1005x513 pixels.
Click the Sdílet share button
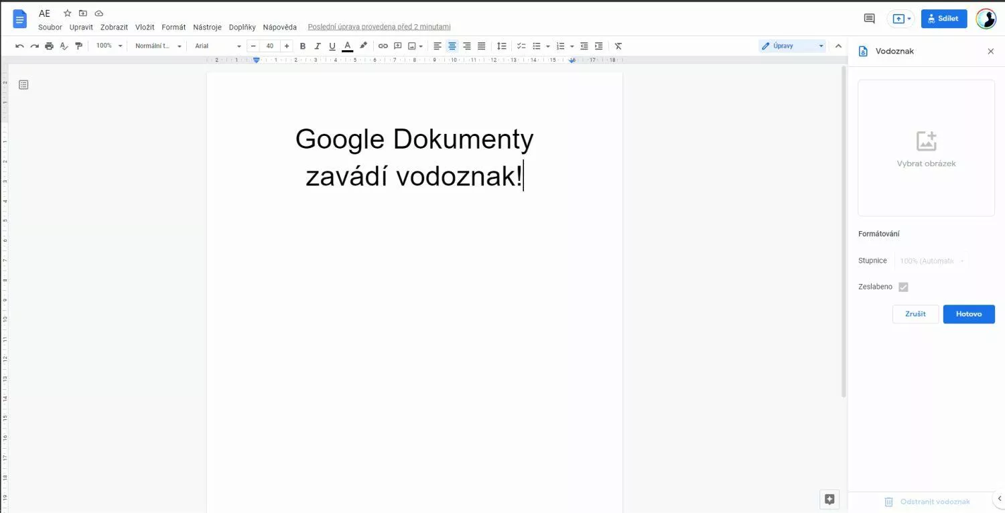944,19
